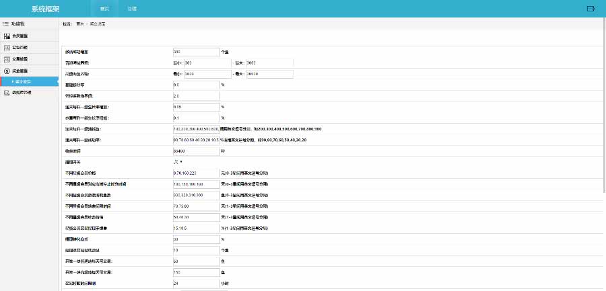Focus the 最大 field containing 30000
The image size is (606, 291).
click(x=270, y=74)
